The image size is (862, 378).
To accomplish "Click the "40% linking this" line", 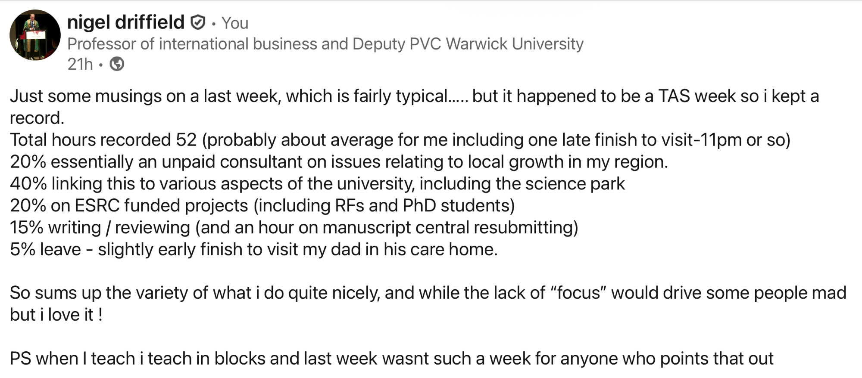I will coord(317,184).
